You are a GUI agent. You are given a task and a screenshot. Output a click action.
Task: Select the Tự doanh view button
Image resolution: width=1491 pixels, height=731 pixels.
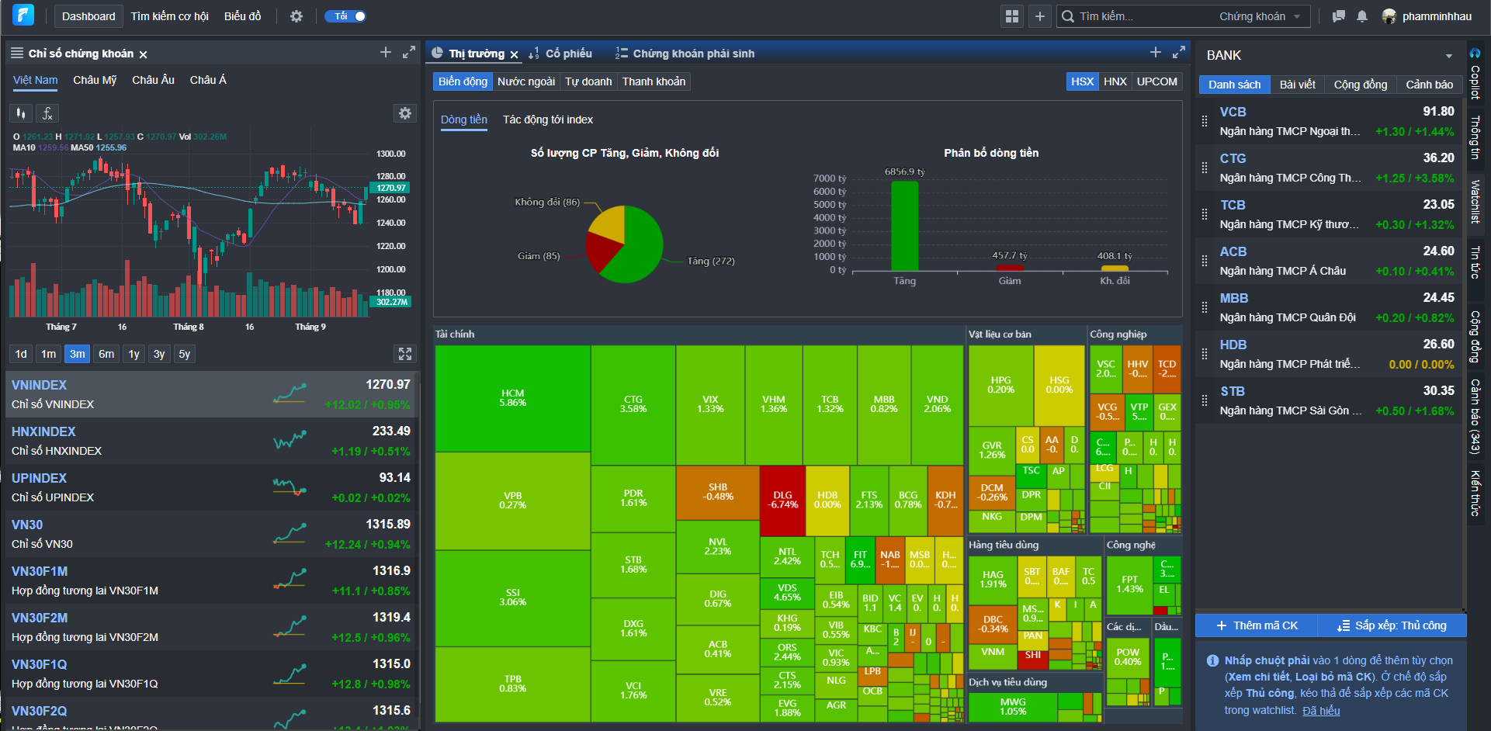[x=588, y=81]
